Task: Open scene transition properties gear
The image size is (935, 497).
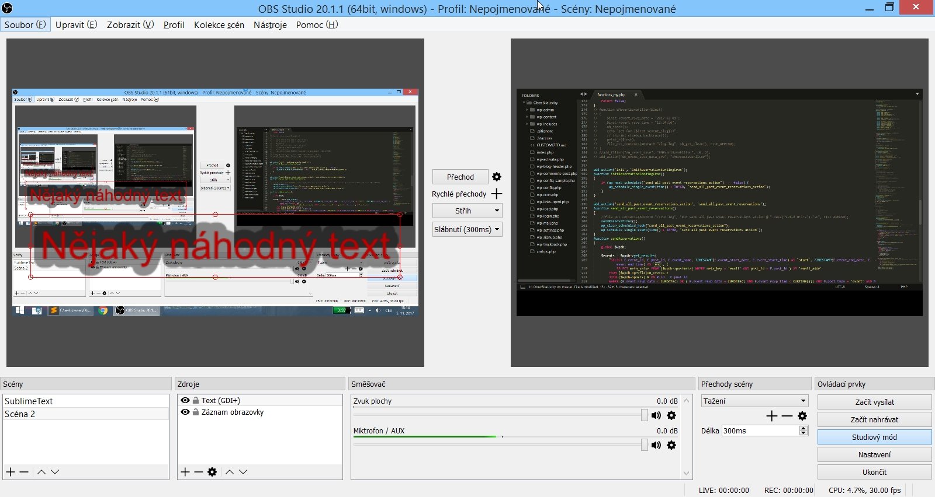Action: click(x=802, y=416)
